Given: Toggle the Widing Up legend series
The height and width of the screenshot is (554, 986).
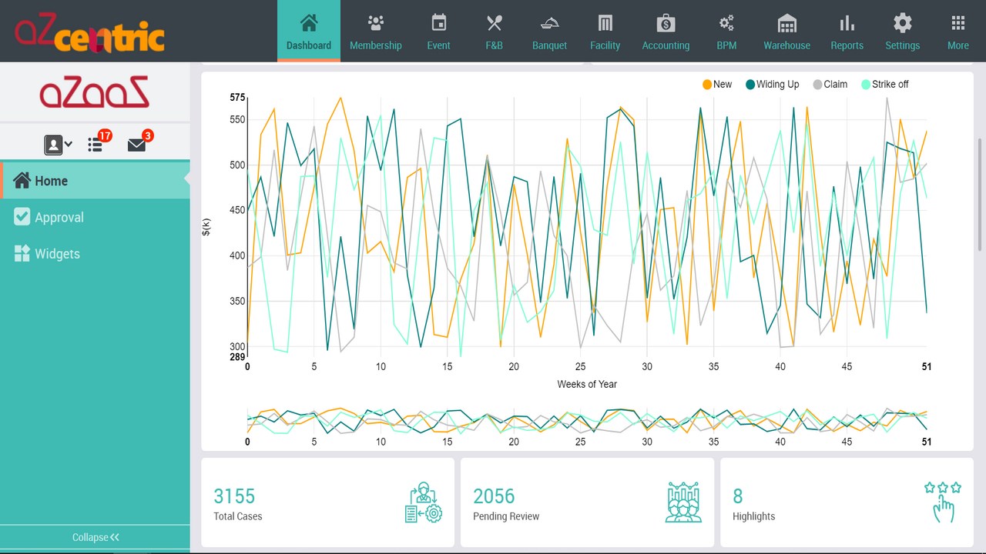Looking at the screenshot, I should click(773, 85).
